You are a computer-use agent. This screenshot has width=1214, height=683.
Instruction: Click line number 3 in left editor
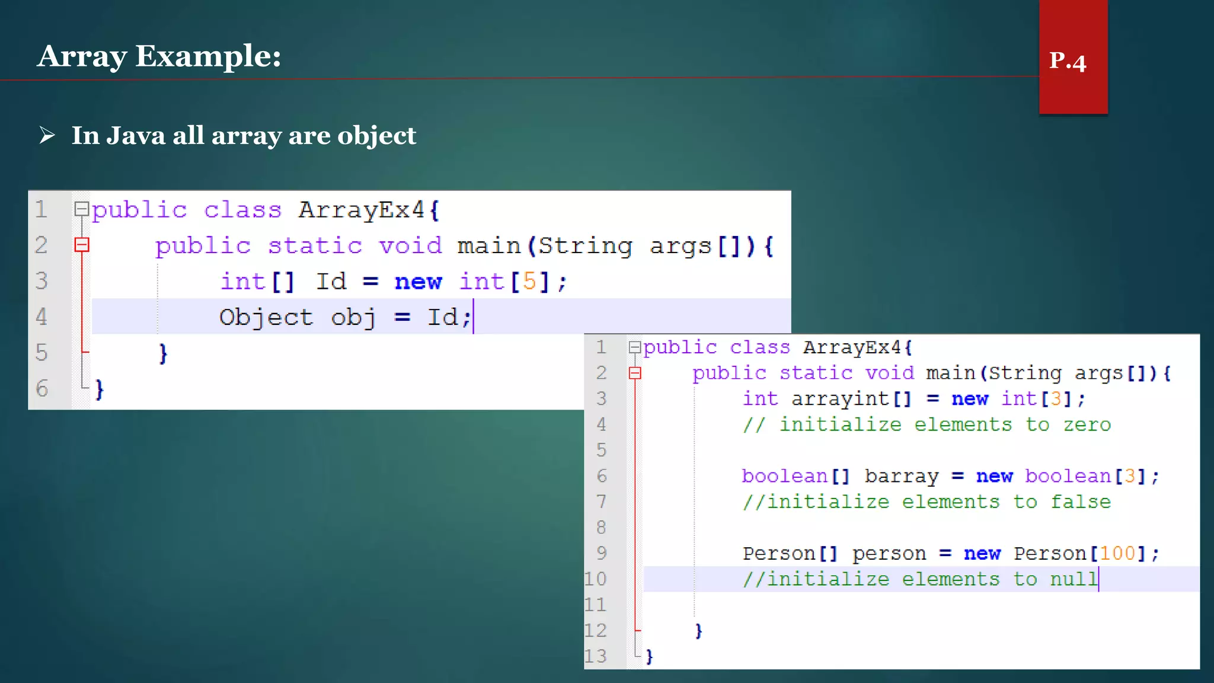(x=41, y=281)
